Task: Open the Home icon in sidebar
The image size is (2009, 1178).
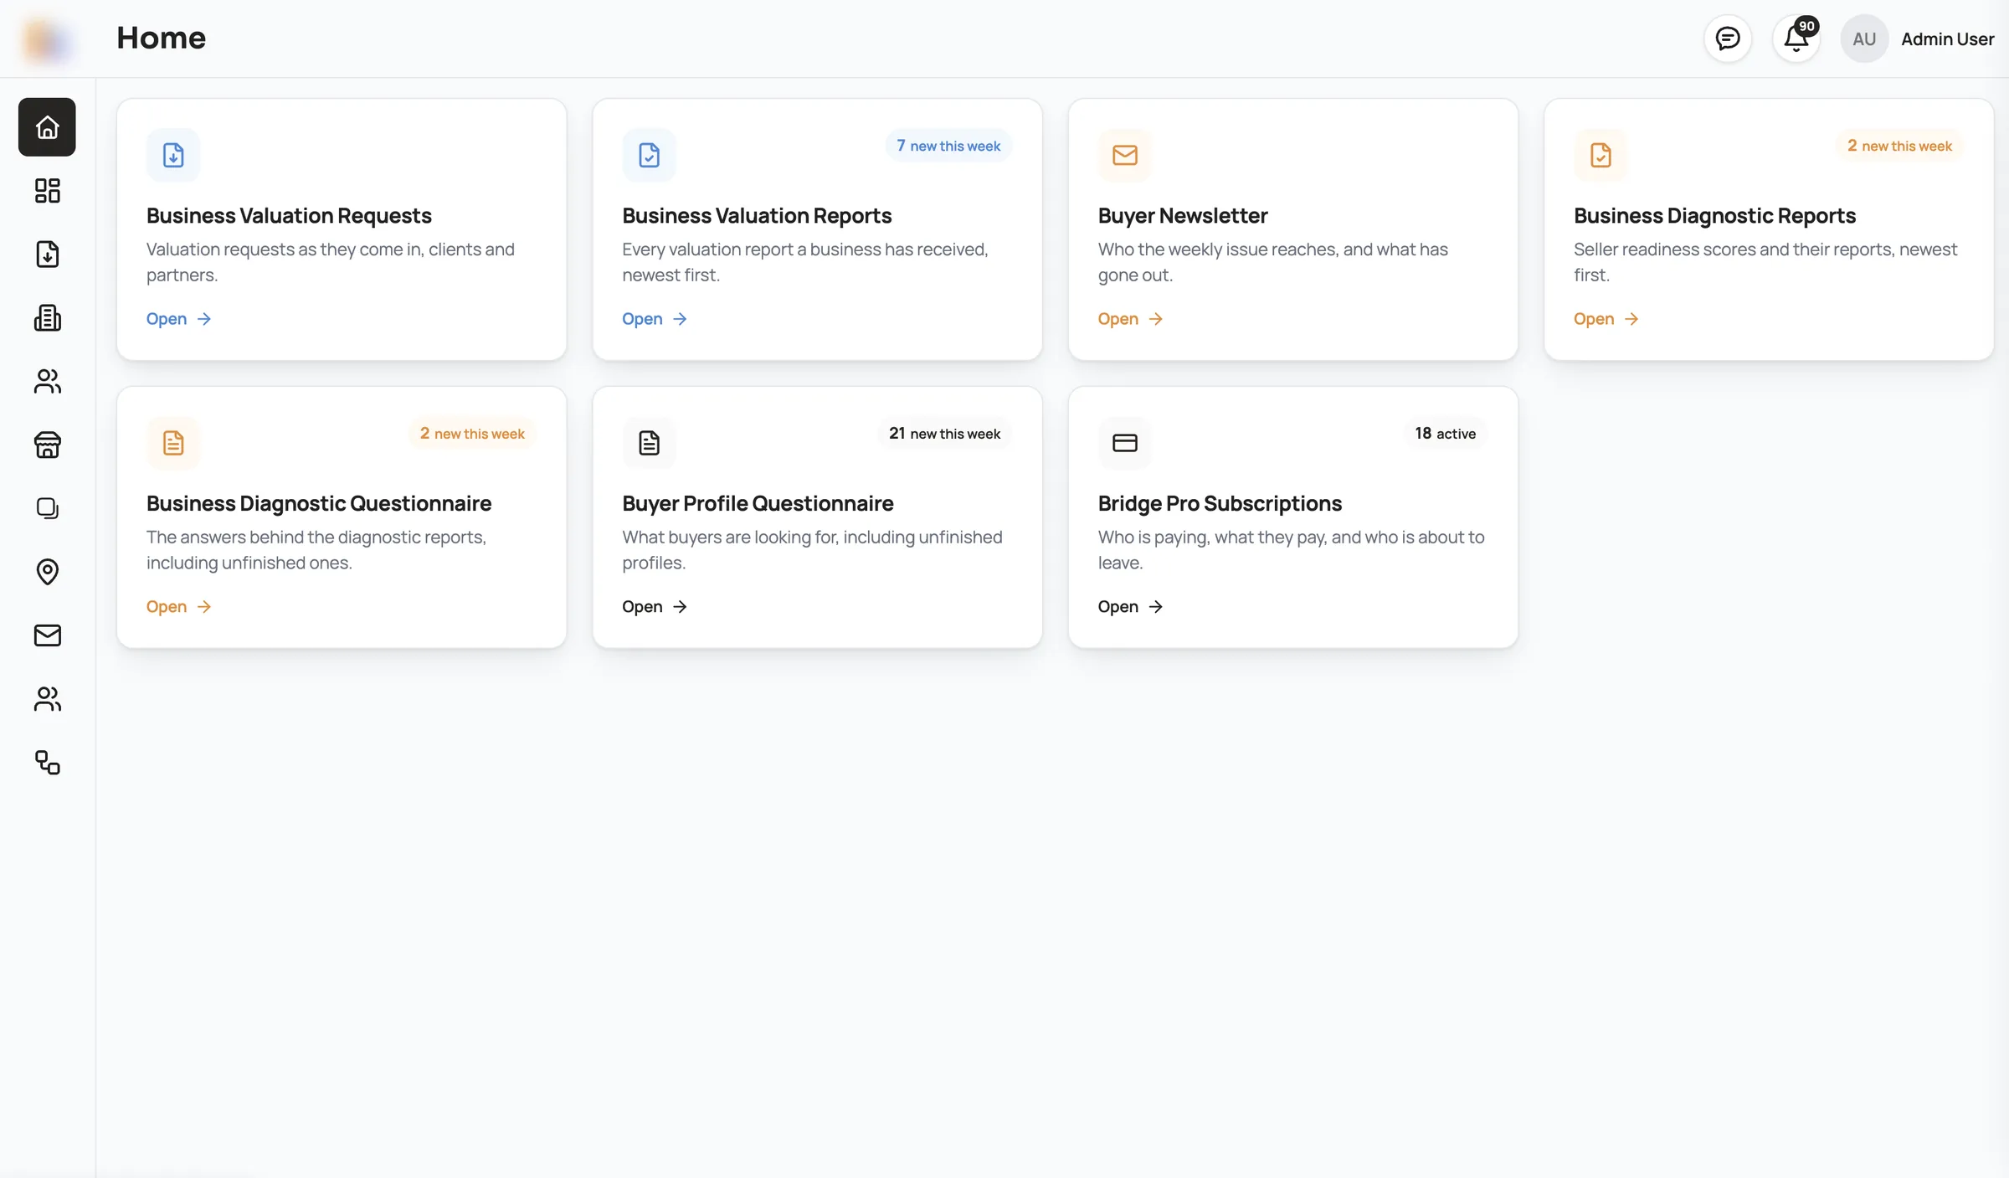Action: (x=47, y=127)
